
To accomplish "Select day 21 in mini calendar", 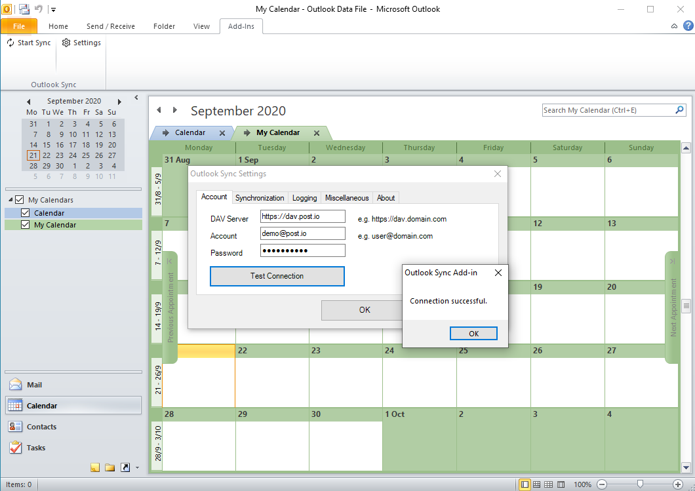I will pyautogui.click(x=33, y=155).
